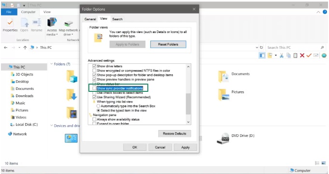Image resolution: width=329 pixels, height=174 pixels.
Task: Click the clipboard Paste icon
Action: 295,56
